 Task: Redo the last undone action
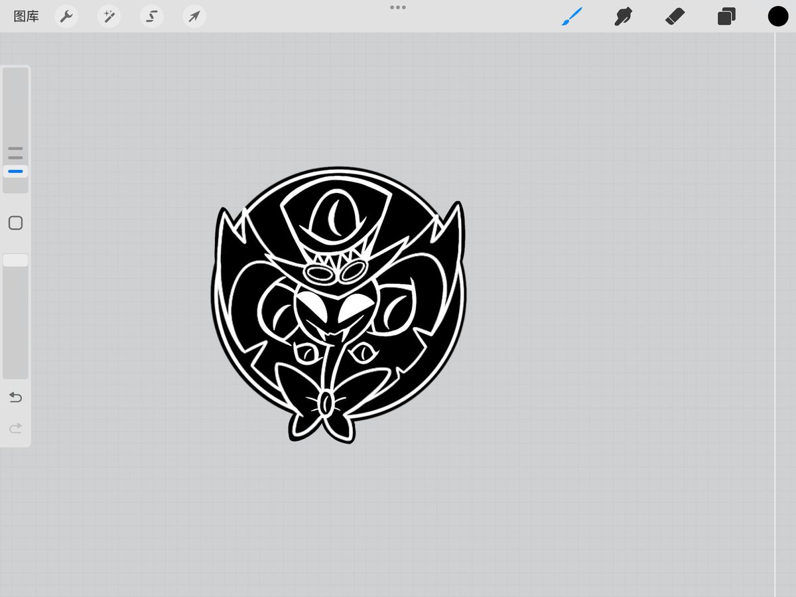[15, 429]
